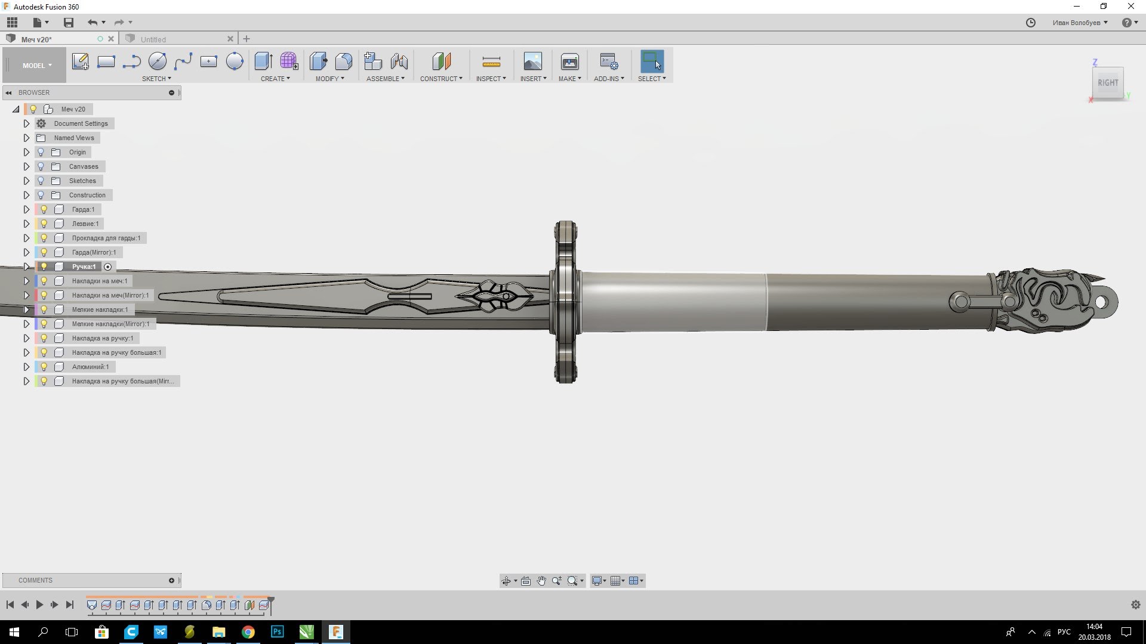Click the Create Sketch icon
The image size is (1146, 644).
click(80, 61)
